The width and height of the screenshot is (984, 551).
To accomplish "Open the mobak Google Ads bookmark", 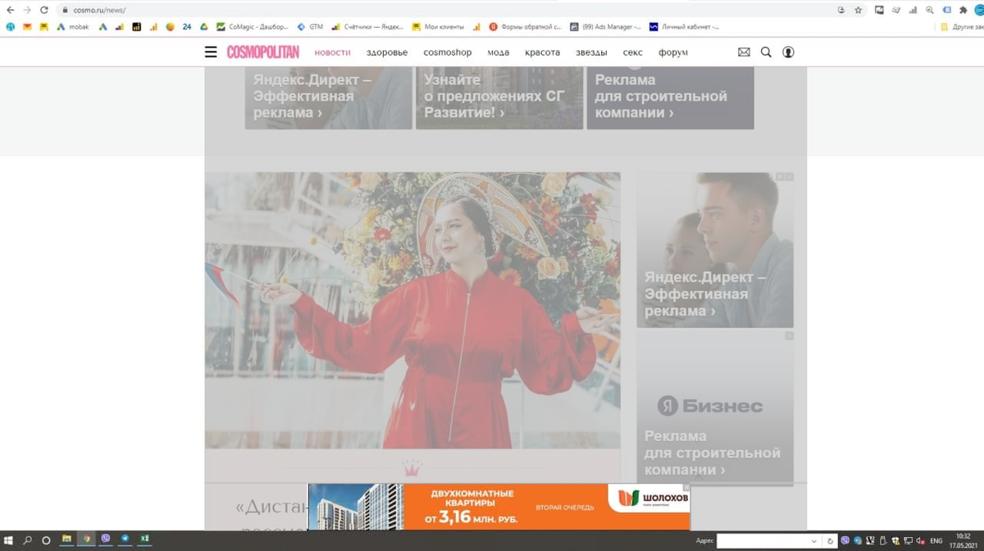I will pos(73,27).
